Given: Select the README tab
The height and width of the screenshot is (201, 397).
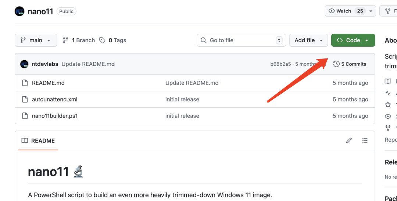Looking at the screenshot, I should tap(38, 141).
